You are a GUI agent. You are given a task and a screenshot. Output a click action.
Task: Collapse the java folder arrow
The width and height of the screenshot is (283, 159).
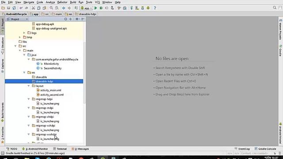[24, 55]
